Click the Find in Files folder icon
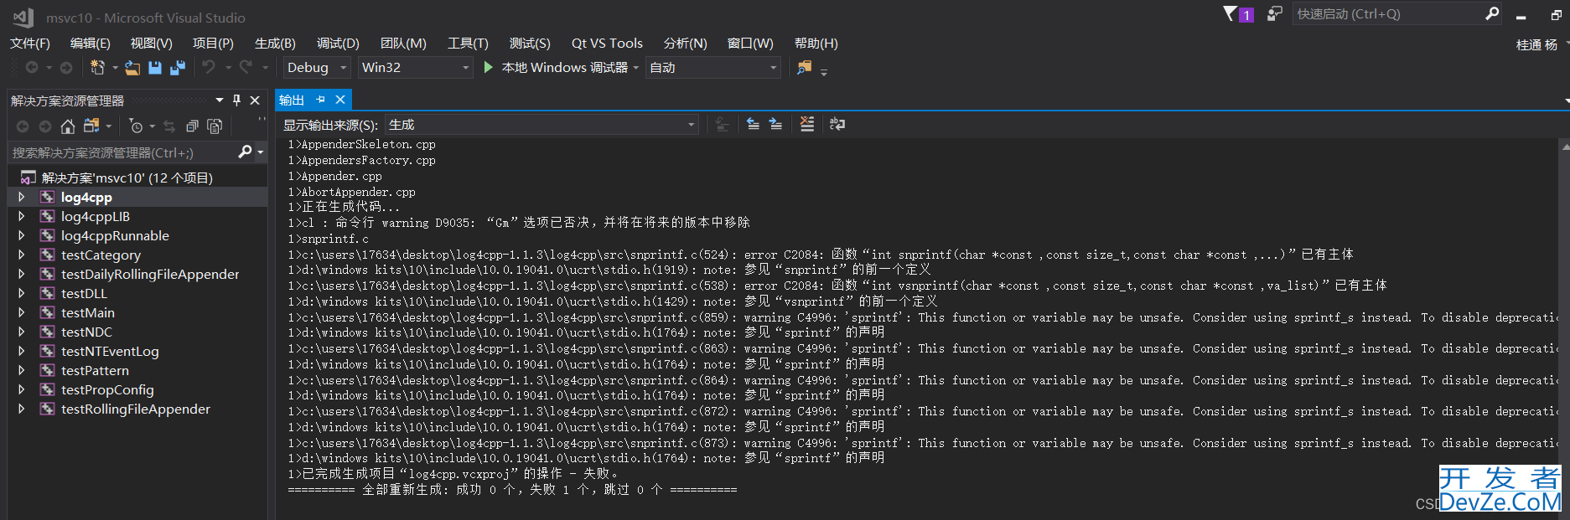 pyautogui.click(x=804, y=67)
